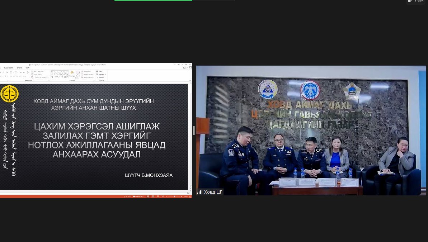Open the Slide Show ribbon tab
The image size is (428, 242).
point(8,68)
